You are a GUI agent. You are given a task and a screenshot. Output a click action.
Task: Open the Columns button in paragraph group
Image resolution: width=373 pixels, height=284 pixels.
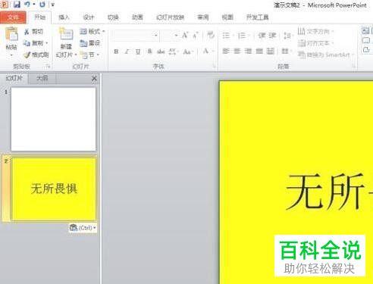(x=286, y=51)
